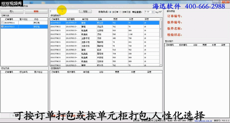Click the red 删除 delete button

point(36,11)
